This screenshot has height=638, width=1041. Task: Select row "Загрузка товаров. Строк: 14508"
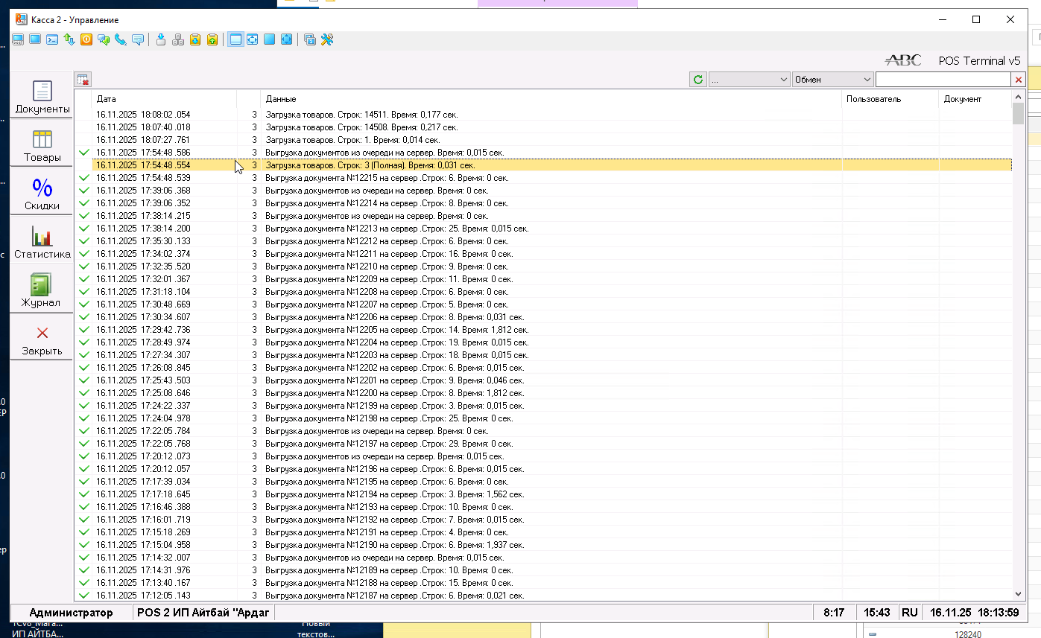pyautogui.click(x=543, y=127)
